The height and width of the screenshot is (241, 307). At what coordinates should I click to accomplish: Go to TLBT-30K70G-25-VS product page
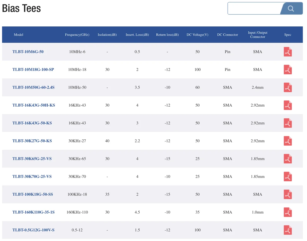pyautogui.click(x=32, y=176)
